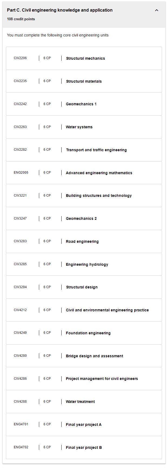The height and width of the screenshot is (468, 168).
Task: Select Engineering hydrology unit
Action: click(x=84, y=264)
